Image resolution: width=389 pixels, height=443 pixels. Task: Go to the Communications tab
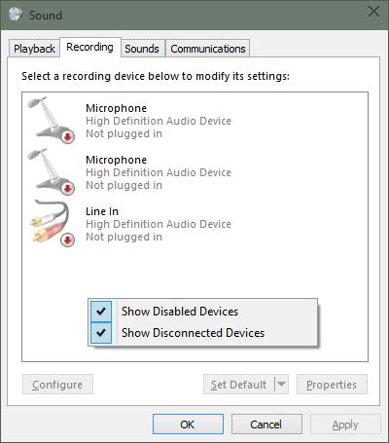[x=208, y=49]
